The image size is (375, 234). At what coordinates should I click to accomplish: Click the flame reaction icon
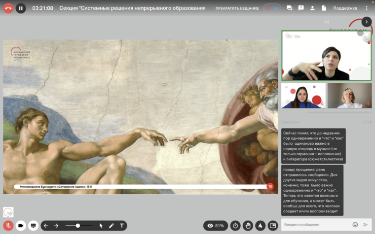(260, 226)
